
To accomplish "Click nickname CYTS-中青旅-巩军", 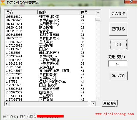I will [x=52, y=81].
